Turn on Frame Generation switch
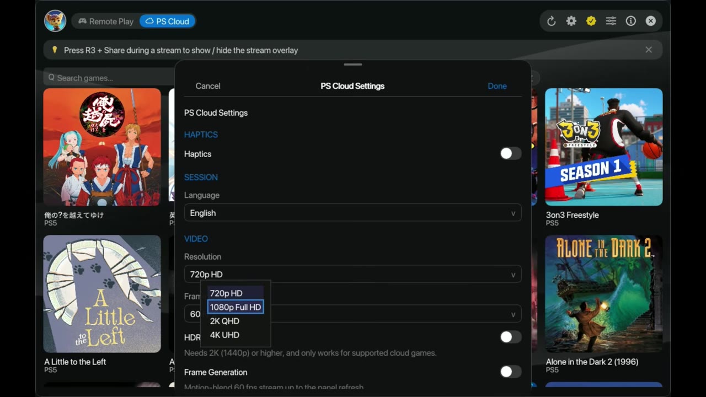 point(510,372)
